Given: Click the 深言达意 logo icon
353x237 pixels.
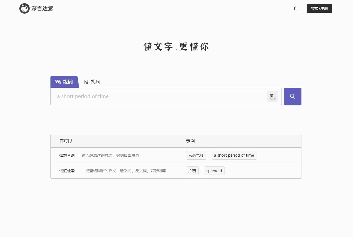Looking at the screenshot, I should 24,8.
